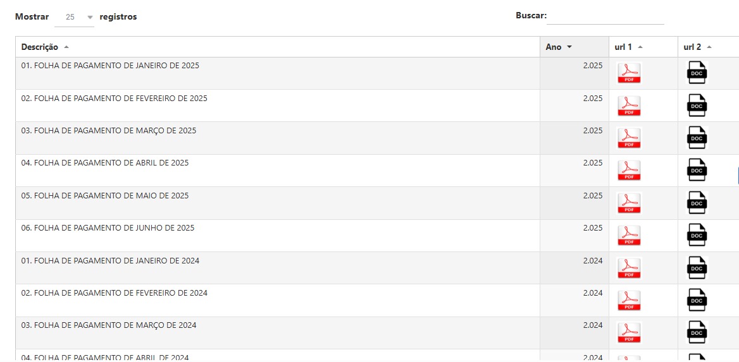Open PDF for Fevereiro 2024 payroll
The image size is (739, 362).
coord(629,300)
